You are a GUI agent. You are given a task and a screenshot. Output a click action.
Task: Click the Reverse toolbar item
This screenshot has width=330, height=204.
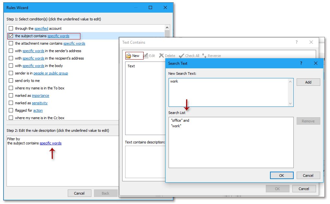click(x=211, y=56)
